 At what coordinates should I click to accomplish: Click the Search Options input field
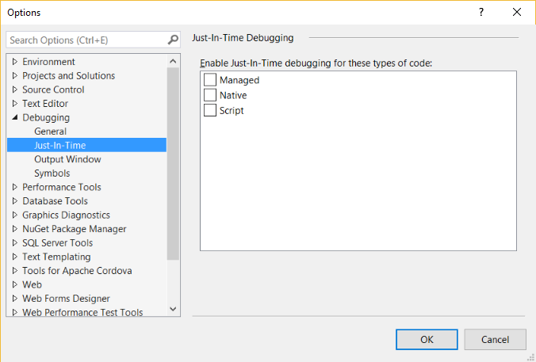coord(86,40)
